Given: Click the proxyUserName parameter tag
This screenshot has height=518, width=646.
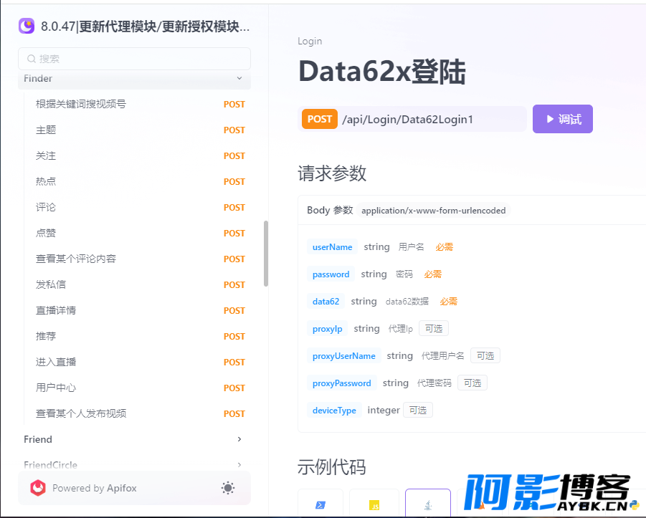Looking at the screenshot, I should click(343, 356).
